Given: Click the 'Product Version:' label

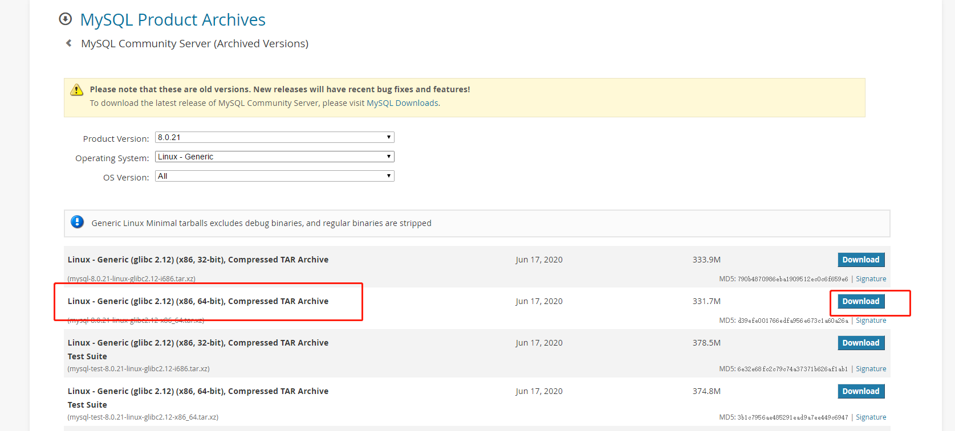Looking at the screenshot, I should click(116, 139).
